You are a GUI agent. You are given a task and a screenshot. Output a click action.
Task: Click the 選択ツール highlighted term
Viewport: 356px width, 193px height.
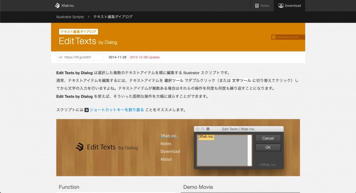pyautogui.click(x=174, y=80)
